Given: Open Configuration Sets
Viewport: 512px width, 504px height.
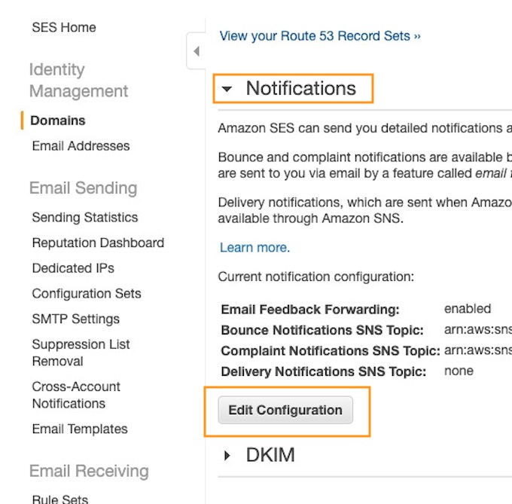Looking at the screenshot, I should tap(87, 294).
